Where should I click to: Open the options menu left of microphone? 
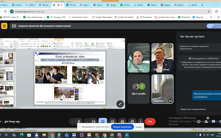(73, 121)
